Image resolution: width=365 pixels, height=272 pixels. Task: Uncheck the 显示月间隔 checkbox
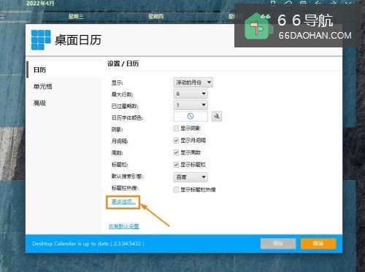(x=176, y=141)
